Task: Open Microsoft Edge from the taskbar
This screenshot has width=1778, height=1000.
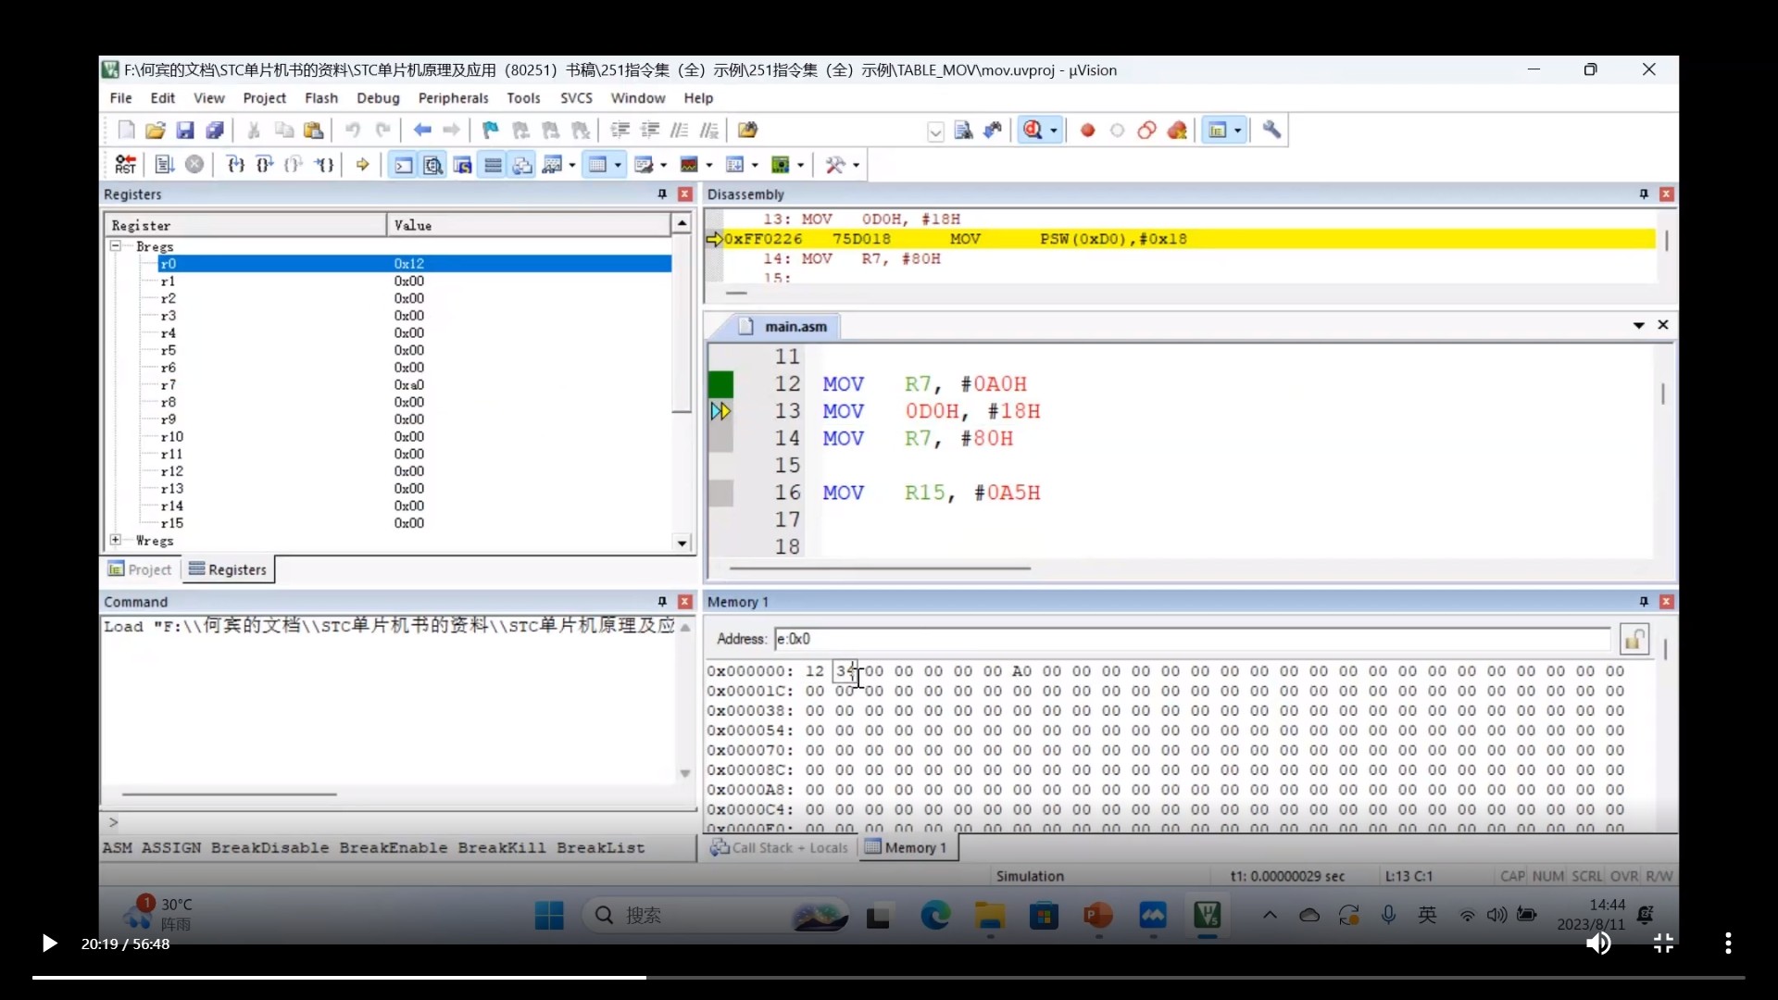Action: [935, 916]
